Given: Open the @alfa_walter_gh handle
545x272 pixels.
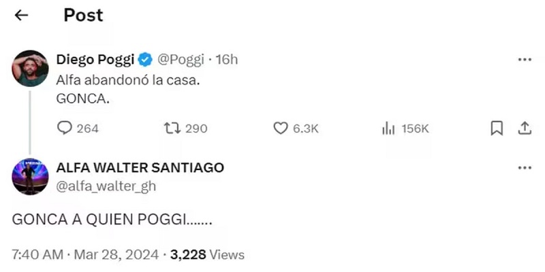Looking at the screenshot, I should [x=106, y=185].
